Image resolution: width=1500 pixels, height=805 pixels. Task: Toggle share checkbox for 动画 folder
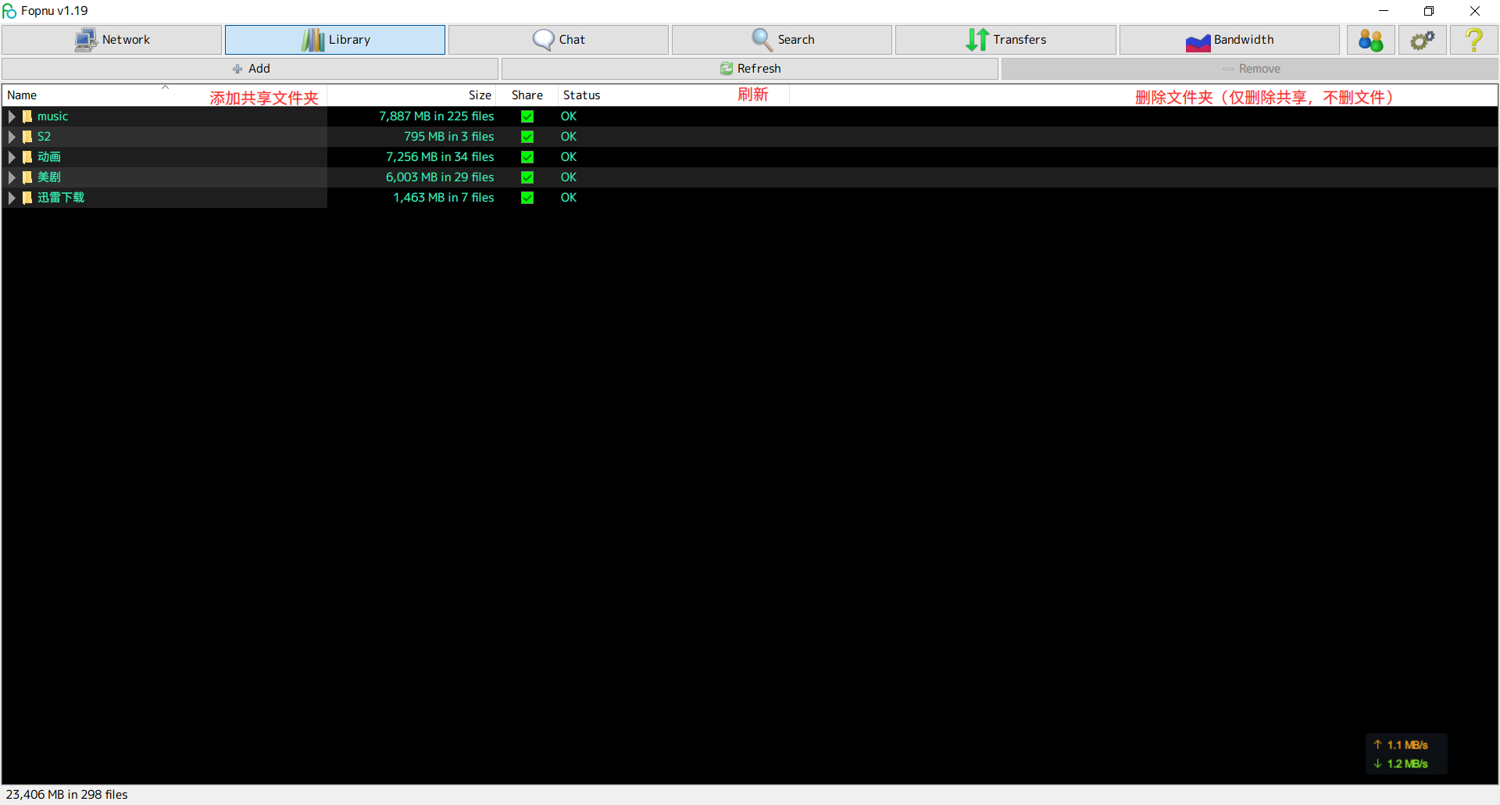(527, 157)
